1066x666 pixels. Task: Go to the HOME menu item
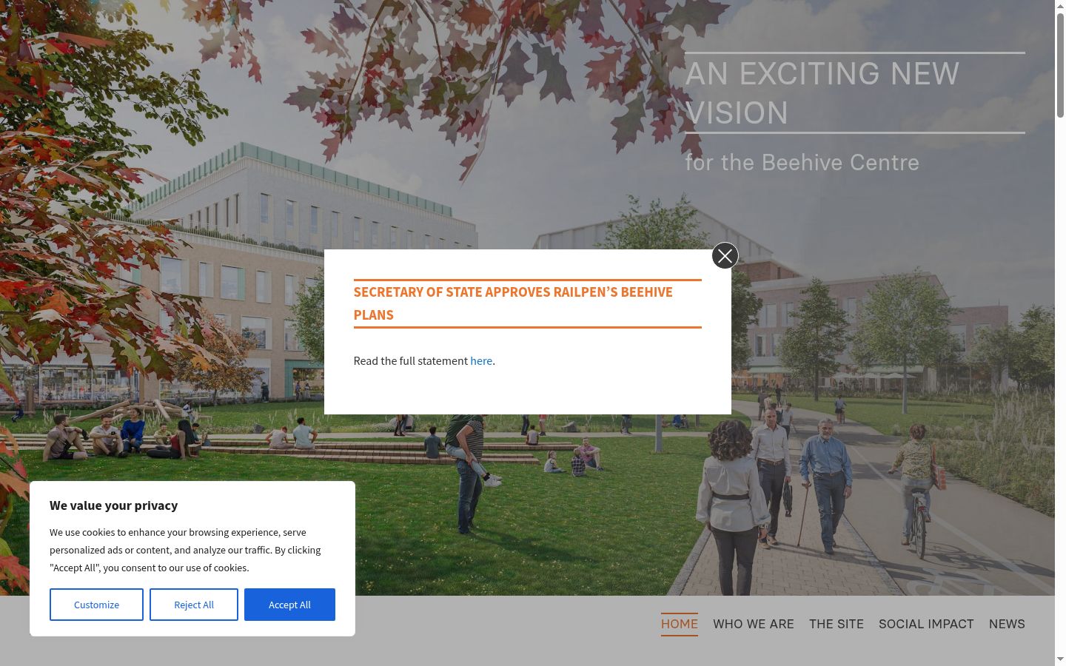click(x=680, y=624)
